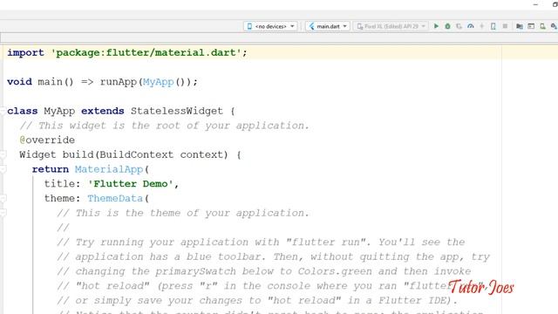
Task: Click MyApp inside the runApp call
Action: click(x=158, y=82)
